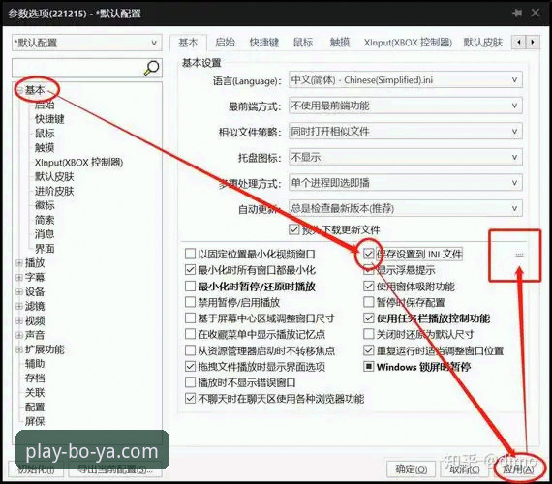The image size is (552, 484).
Task: Switch to the 基本 tab
Action: pos(188,43)
